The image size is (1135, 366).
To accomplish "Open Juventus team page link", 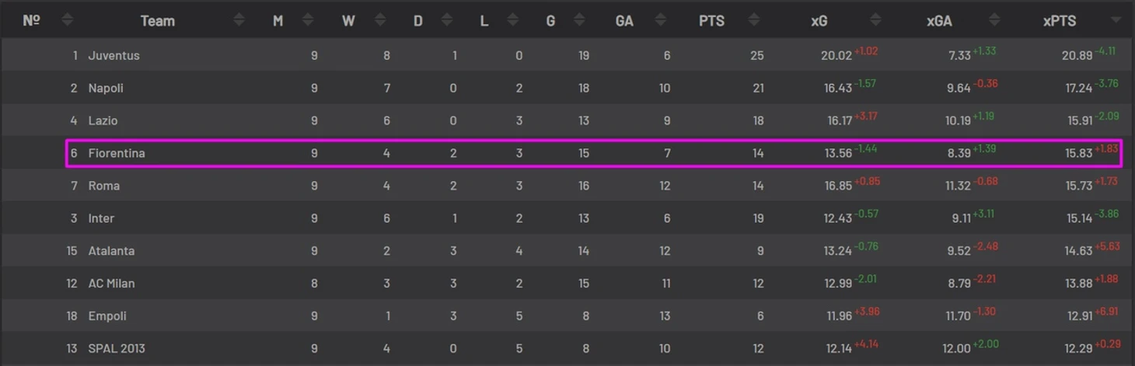I will pyautogui.click(x=113, y=56).
